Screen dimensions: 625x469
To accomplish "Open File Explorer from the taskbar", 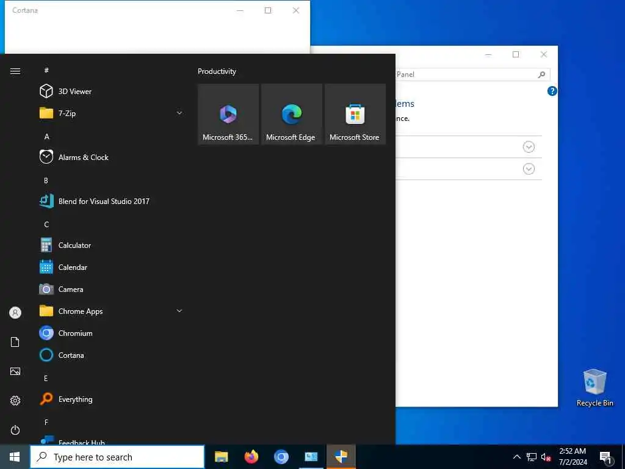I will (221, 457).
